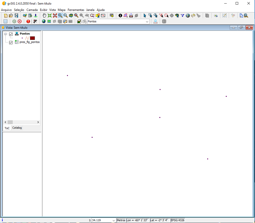The height and width of the screenshot is (223, 255).
Task: Click the dark red polygon symbol swatch
Action: tap(32, 38)
